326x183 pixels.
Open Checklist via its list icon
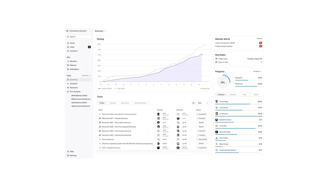(x=68, y=84)
